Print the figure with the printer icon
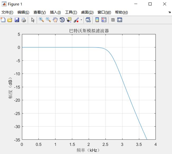Viewport: 172px width, 154px height. coord(24,20)
